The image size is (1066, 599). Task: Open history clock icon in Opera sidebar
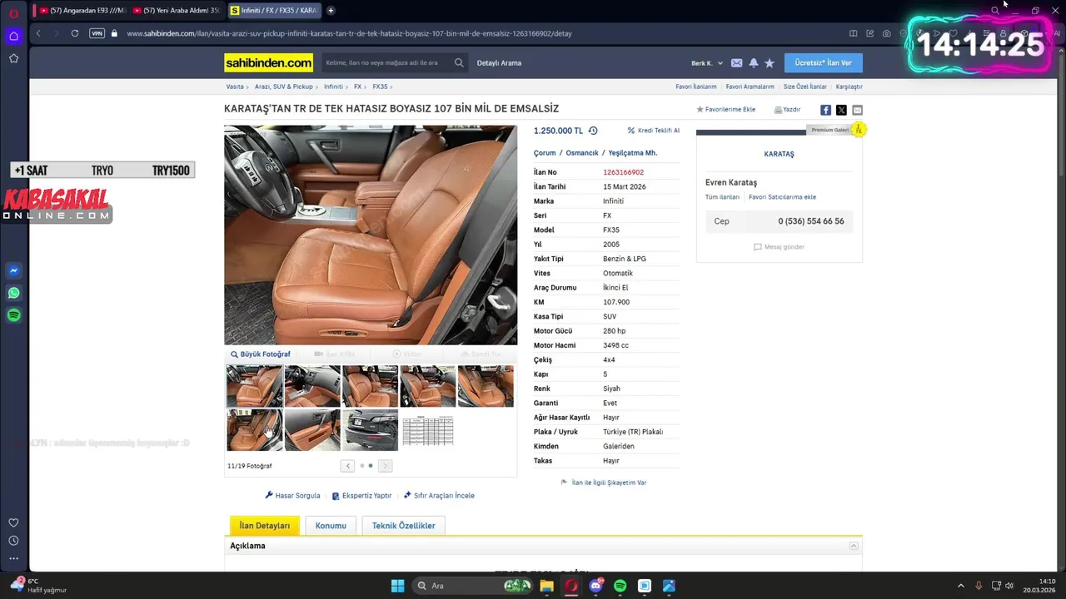13,541
